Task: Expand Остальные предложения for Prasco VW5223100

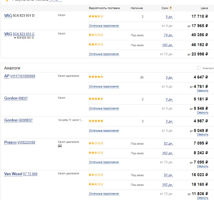Action: tap(104, 162)
